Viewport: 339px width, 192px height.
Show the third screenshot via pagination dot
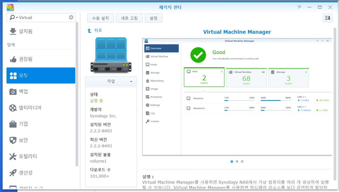point(242,162)
